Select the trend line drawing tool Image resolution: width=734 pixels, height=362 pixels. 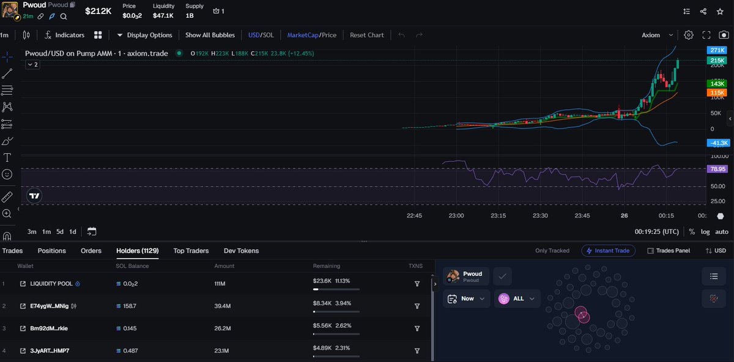[7, 73]
